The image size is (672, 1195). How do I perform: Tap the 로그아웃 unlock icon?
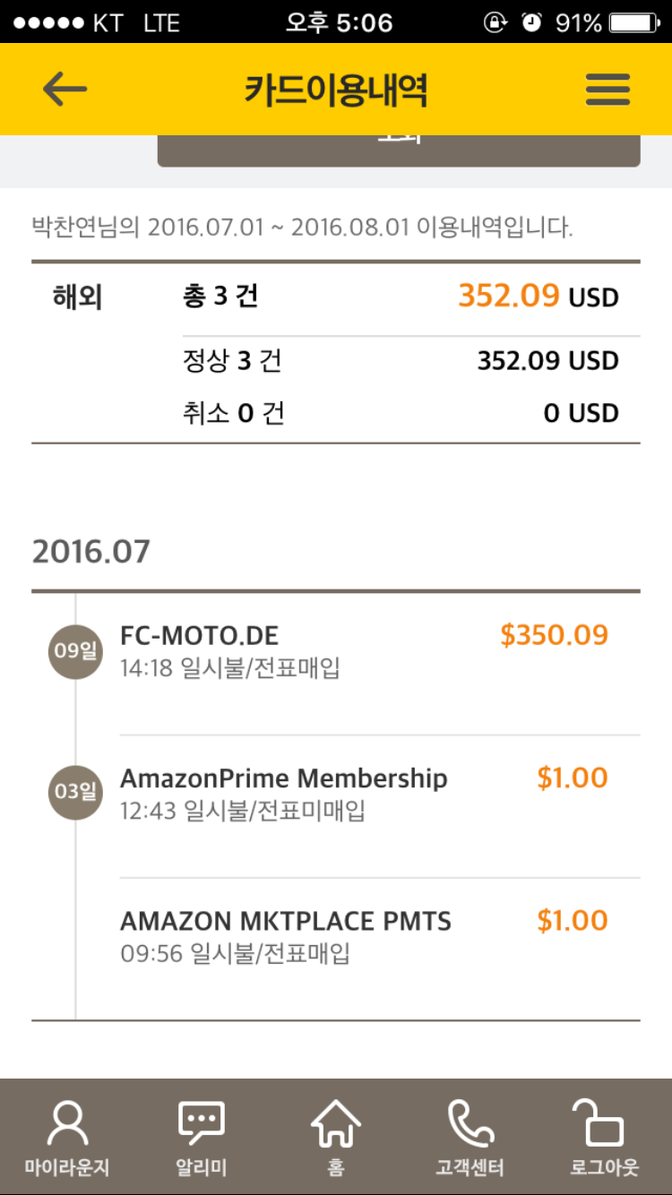(x=604, y=1124)
